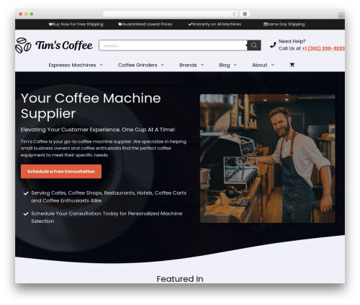Open the shopping cart icon

[292, 65]
